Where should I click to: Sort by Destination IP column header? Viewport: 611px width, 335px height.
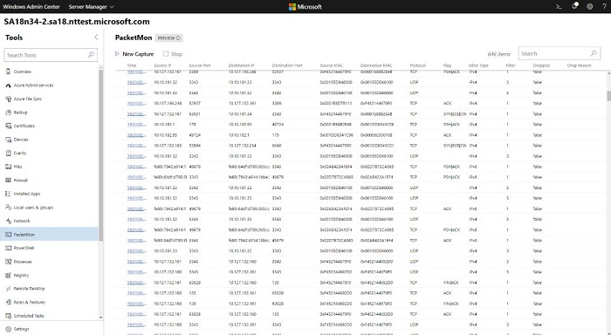(x=241, y=65)
